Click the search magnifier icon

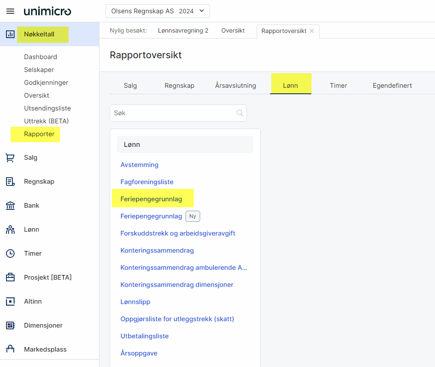(240, 113)
